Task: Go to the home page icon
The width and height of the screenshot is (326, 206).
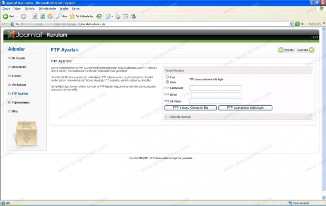Action: [50, 16]
